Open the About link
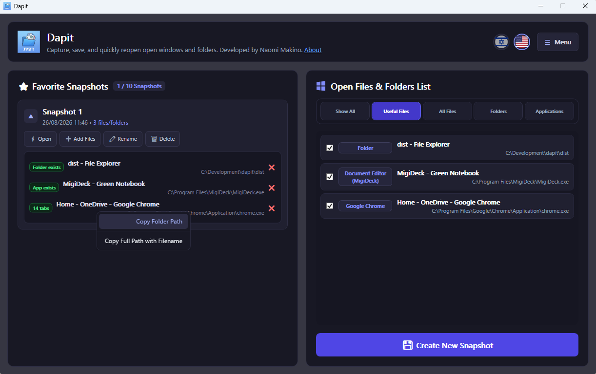The image size is (596, 374). coord(313,50)
